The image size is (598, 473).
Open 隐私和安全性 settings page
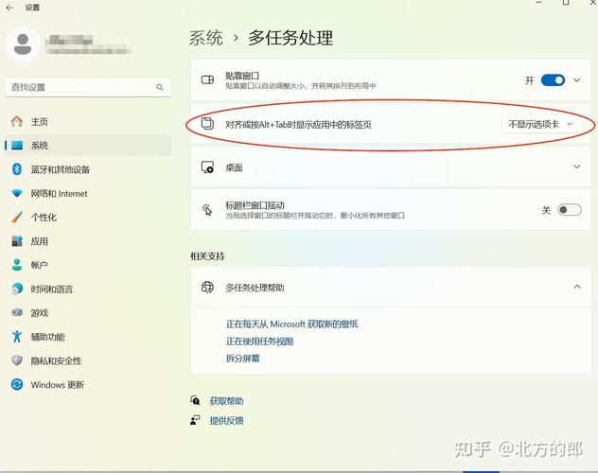(x=88, y=360)
